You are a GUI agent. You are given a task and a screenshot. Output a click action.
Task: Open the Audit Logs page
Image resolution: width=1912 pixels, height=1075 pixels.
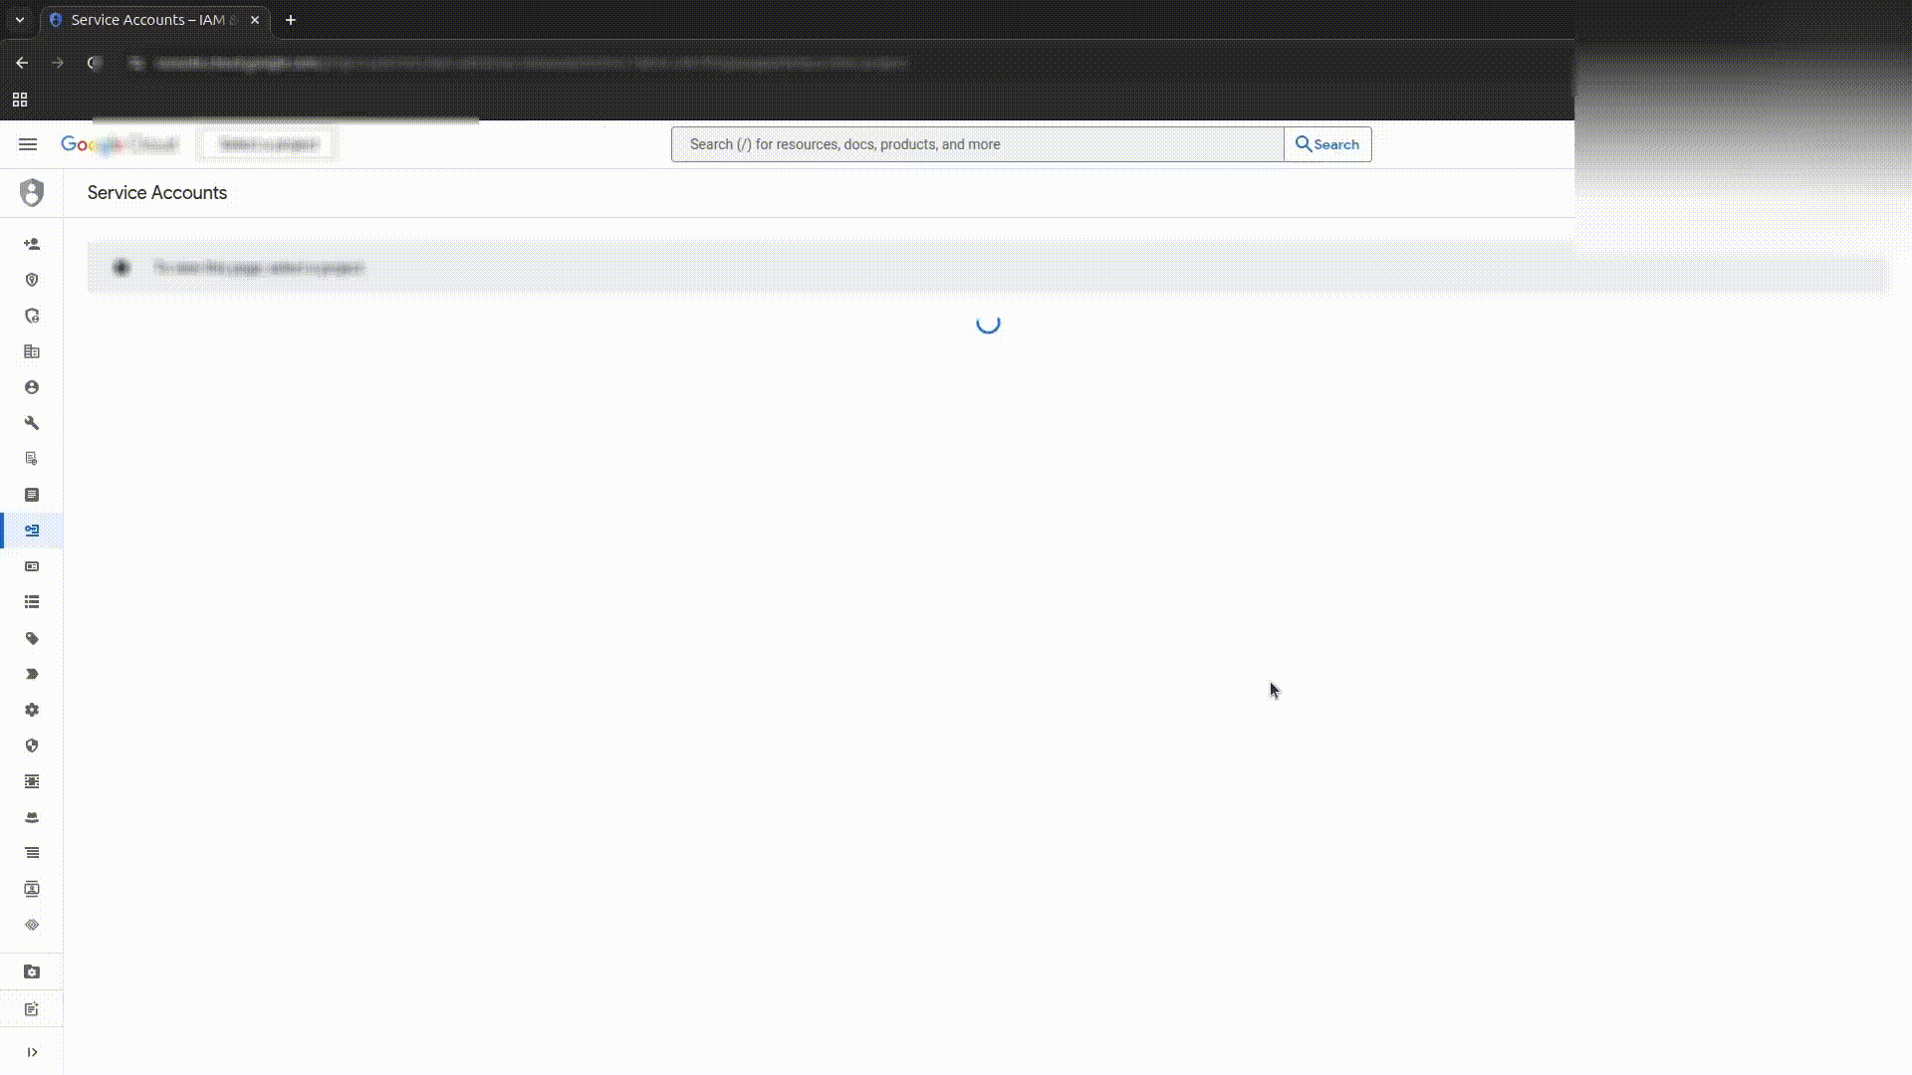point(32,853)
